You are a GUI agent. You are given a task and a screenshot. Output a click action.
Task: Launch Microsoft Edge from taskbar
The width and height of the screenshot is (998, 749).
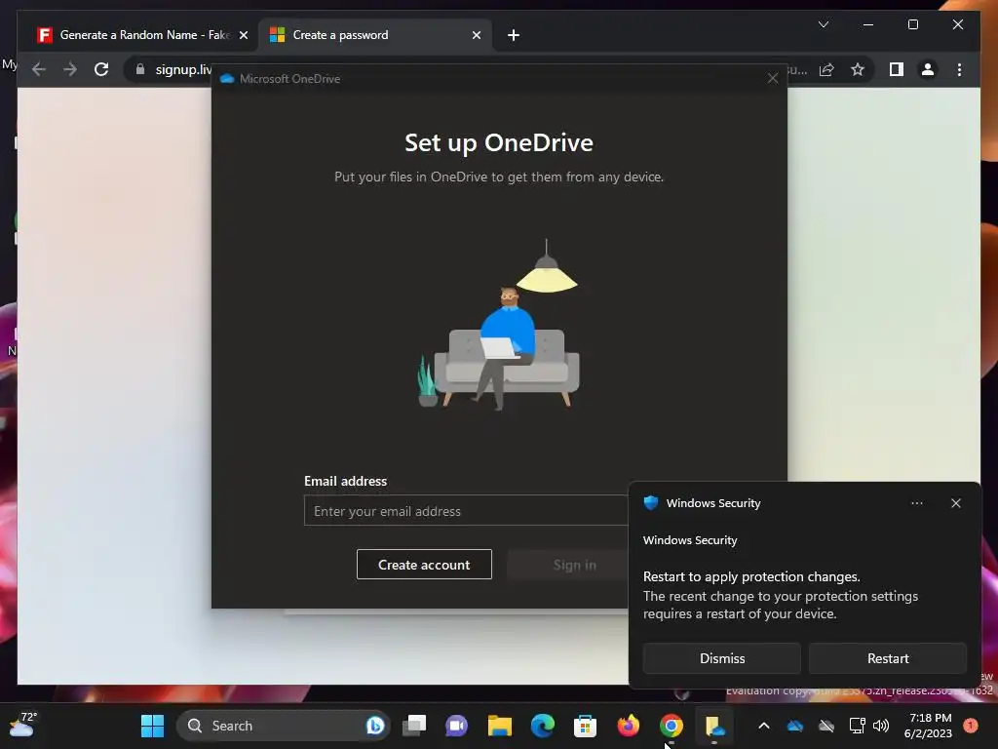(542, 726)
